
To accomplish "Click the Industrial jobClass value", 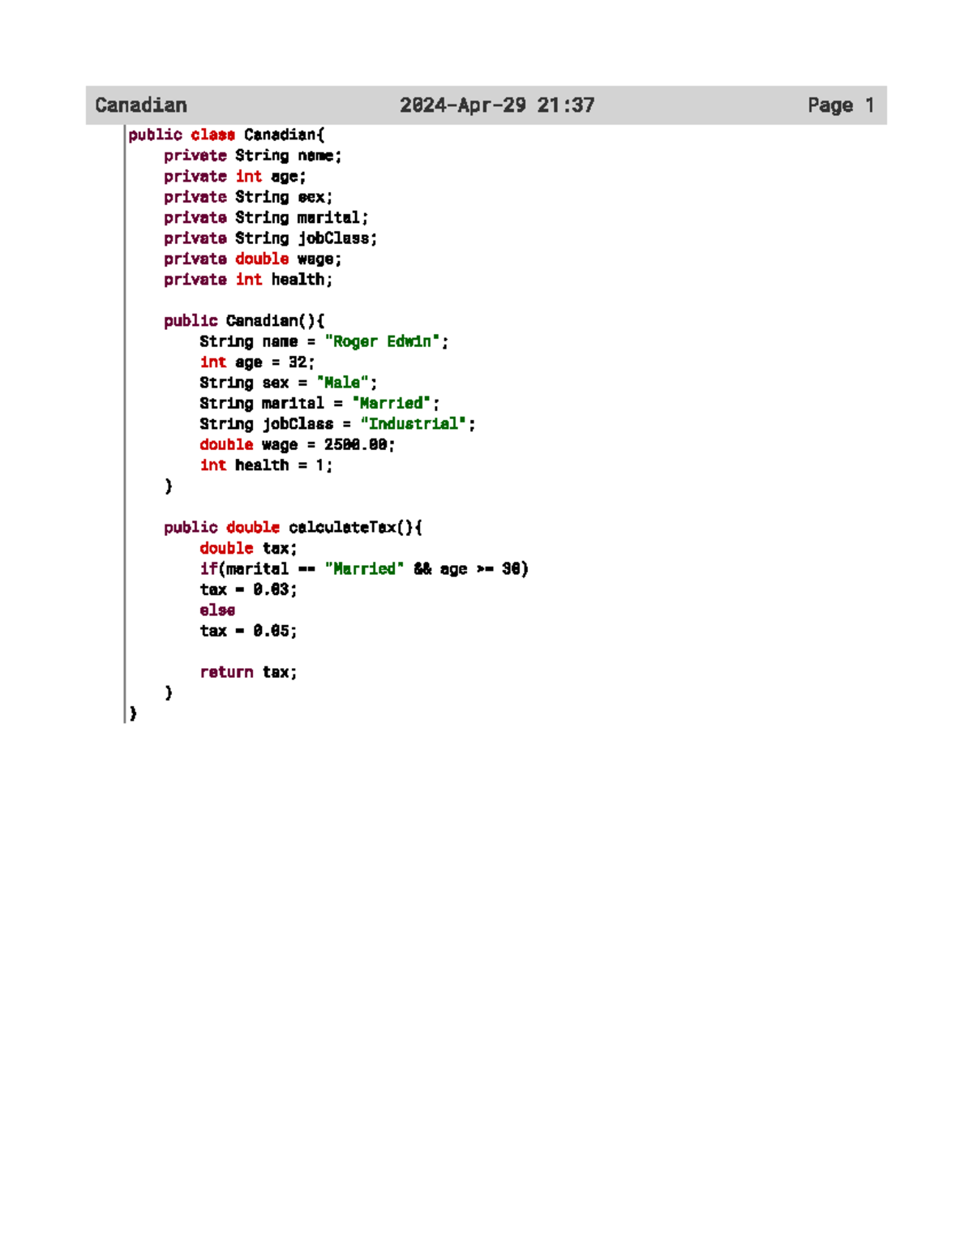I will [x=415, y=423].
